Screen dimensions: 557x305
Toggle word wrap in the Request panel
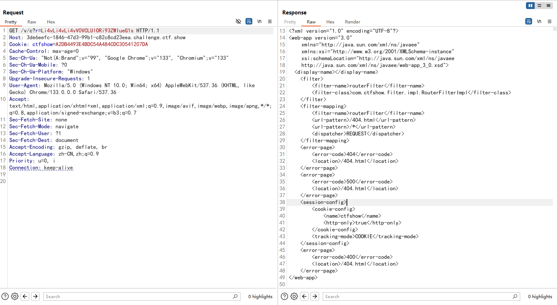tap(249, 22)
